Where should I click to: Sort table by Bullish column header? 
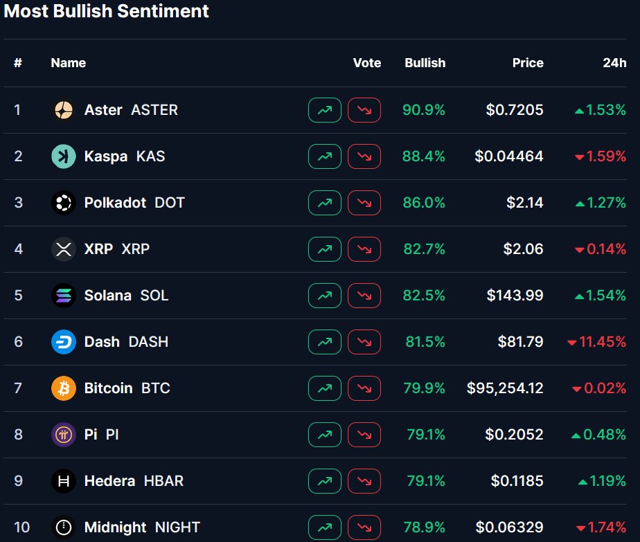[425, 63]
